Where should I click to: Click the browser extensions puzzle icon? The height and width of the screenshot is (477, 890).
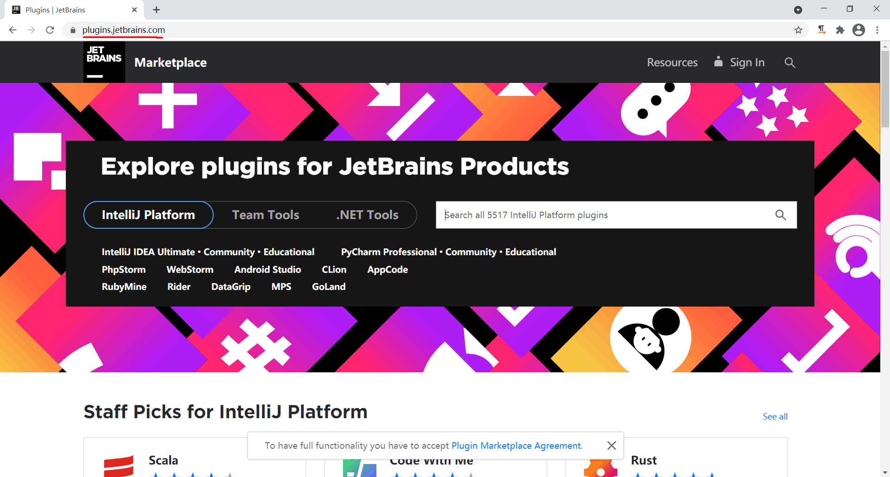click(841, 30)
